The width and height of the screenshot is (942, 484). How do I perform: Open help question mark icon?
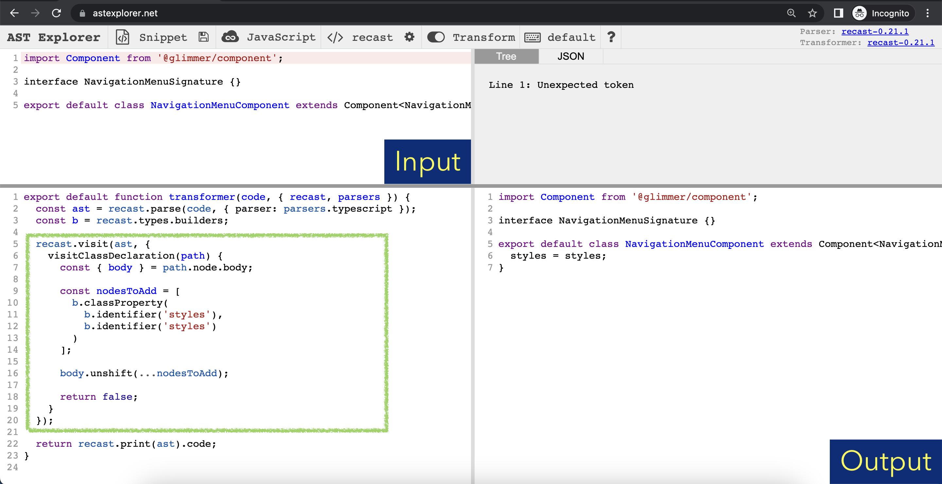point(611,37)
